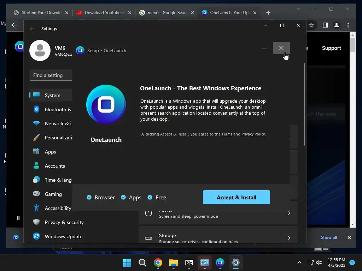Click Show all in downloads bar
Viewport: 362px width, 271px height.
click(x=329, y=237)
